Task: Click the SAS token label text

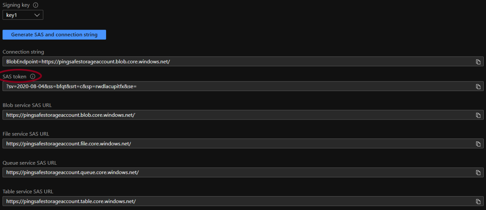Action: coord(14,76)
